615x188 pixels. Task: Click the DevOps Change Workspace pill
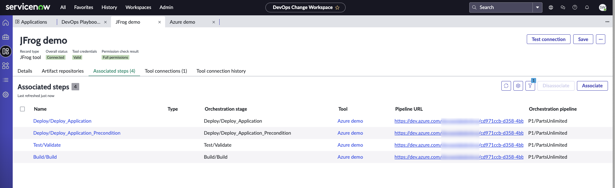tap(305, 7)
